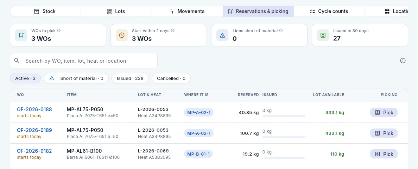418x169 pixels.
Task: Click the issued progress bar for OF-2026-0189
Action: tap(284, 137)
